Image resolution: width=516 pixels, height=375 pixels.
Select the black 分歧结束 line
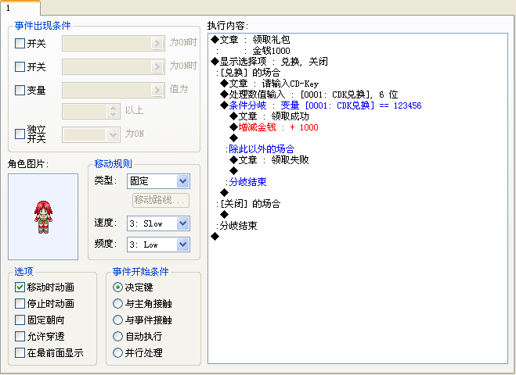coord(236,226)
